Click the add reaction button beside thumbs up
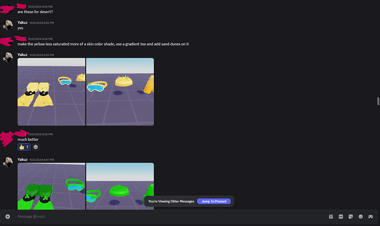 [x=36, y=147]
